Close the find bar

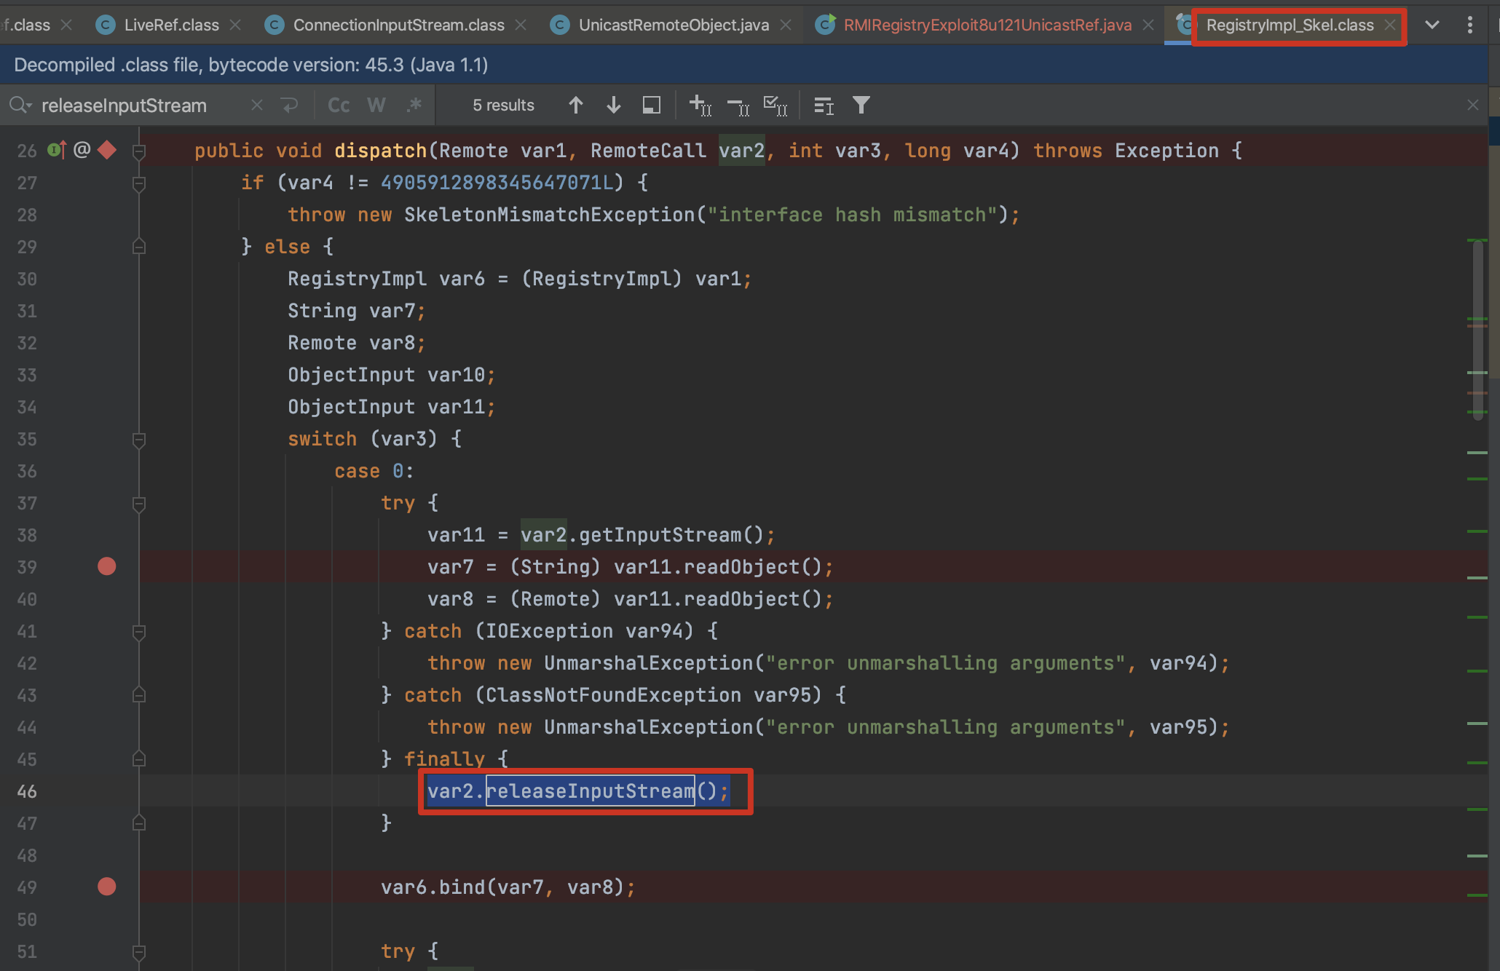(1473, 106)
